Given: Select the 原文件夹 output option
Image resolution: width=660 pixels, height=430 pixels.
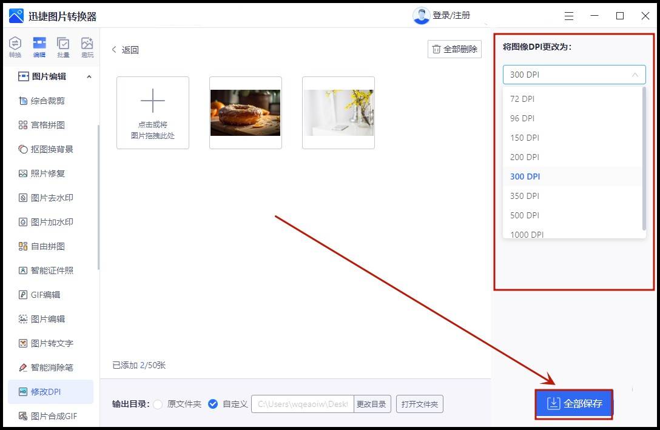Looking at the screenshot, I should click(x=173, y=403).
